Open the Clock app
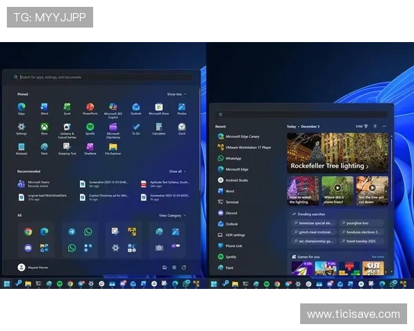This screenshot has width=414, height=331. coord(181,128)
